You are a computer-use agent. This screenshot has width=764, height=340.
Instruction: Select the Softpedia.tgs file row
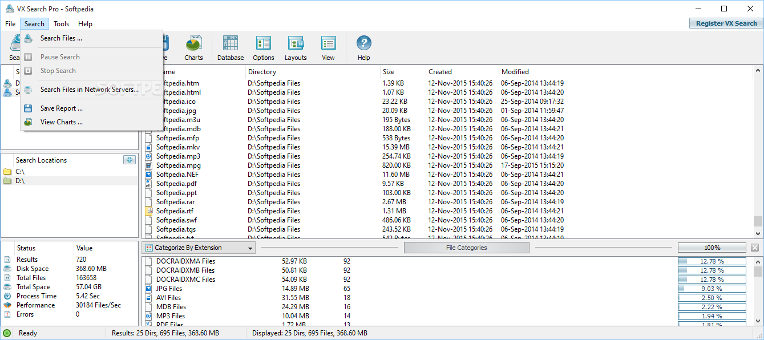[447, 229]
